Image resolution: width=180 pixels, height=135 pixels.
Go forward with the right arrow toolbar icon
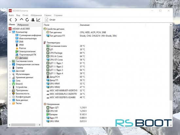coord(16,20)
